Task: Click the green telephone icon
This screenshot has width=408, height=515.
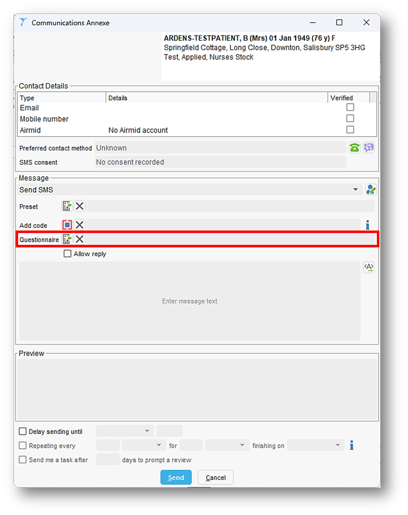Action: (355, 148)
